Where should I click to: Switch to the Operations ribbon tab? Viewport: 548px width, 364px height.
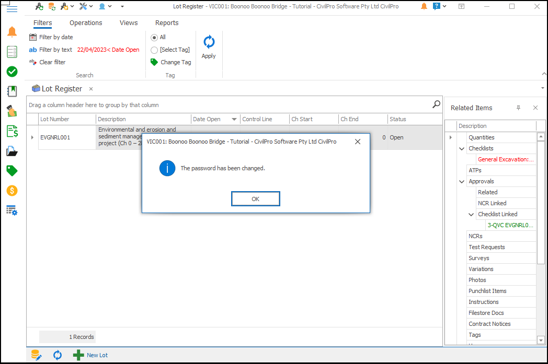[86, 23]
